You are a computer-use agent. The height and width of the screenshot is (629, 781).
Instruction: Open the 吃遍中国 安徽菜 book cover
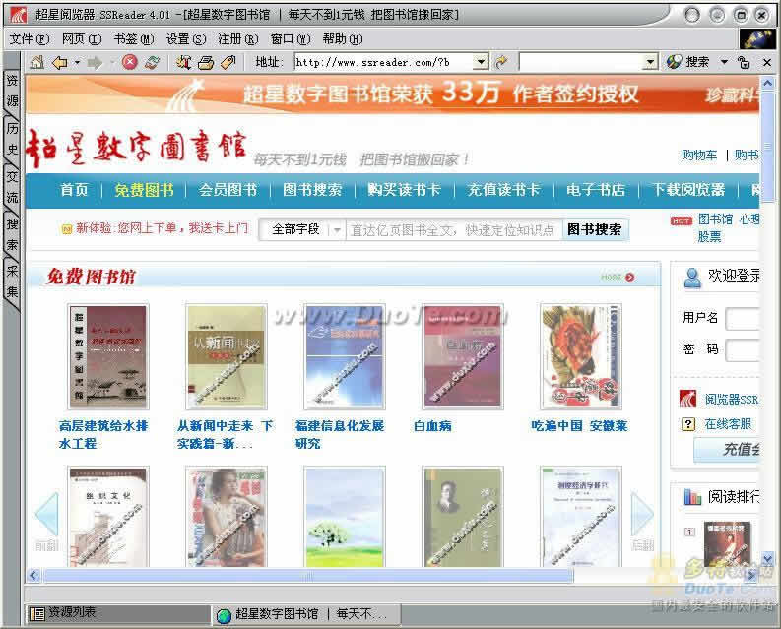(581, 356)
